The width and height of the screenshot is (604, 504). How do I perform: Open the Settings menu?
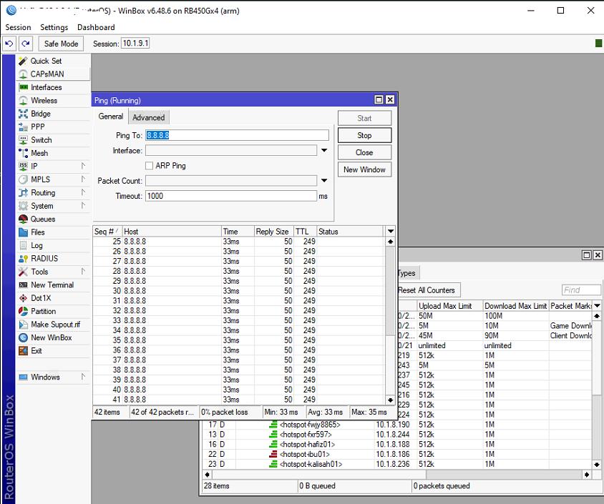[54, 27]
